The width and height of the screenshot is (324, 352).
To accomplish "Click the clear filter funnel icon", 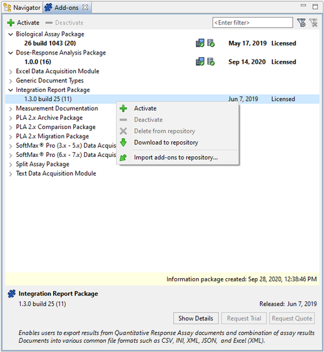I will point(313,23).
